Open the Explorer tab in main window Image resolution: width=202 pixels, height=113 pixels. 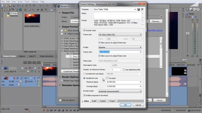point(22,56)
